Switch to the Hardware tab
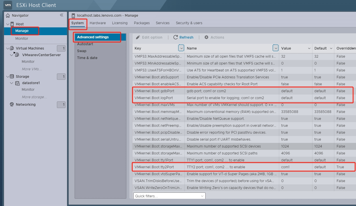This screenshot has height=206, width=356. [x=98, y=23]
